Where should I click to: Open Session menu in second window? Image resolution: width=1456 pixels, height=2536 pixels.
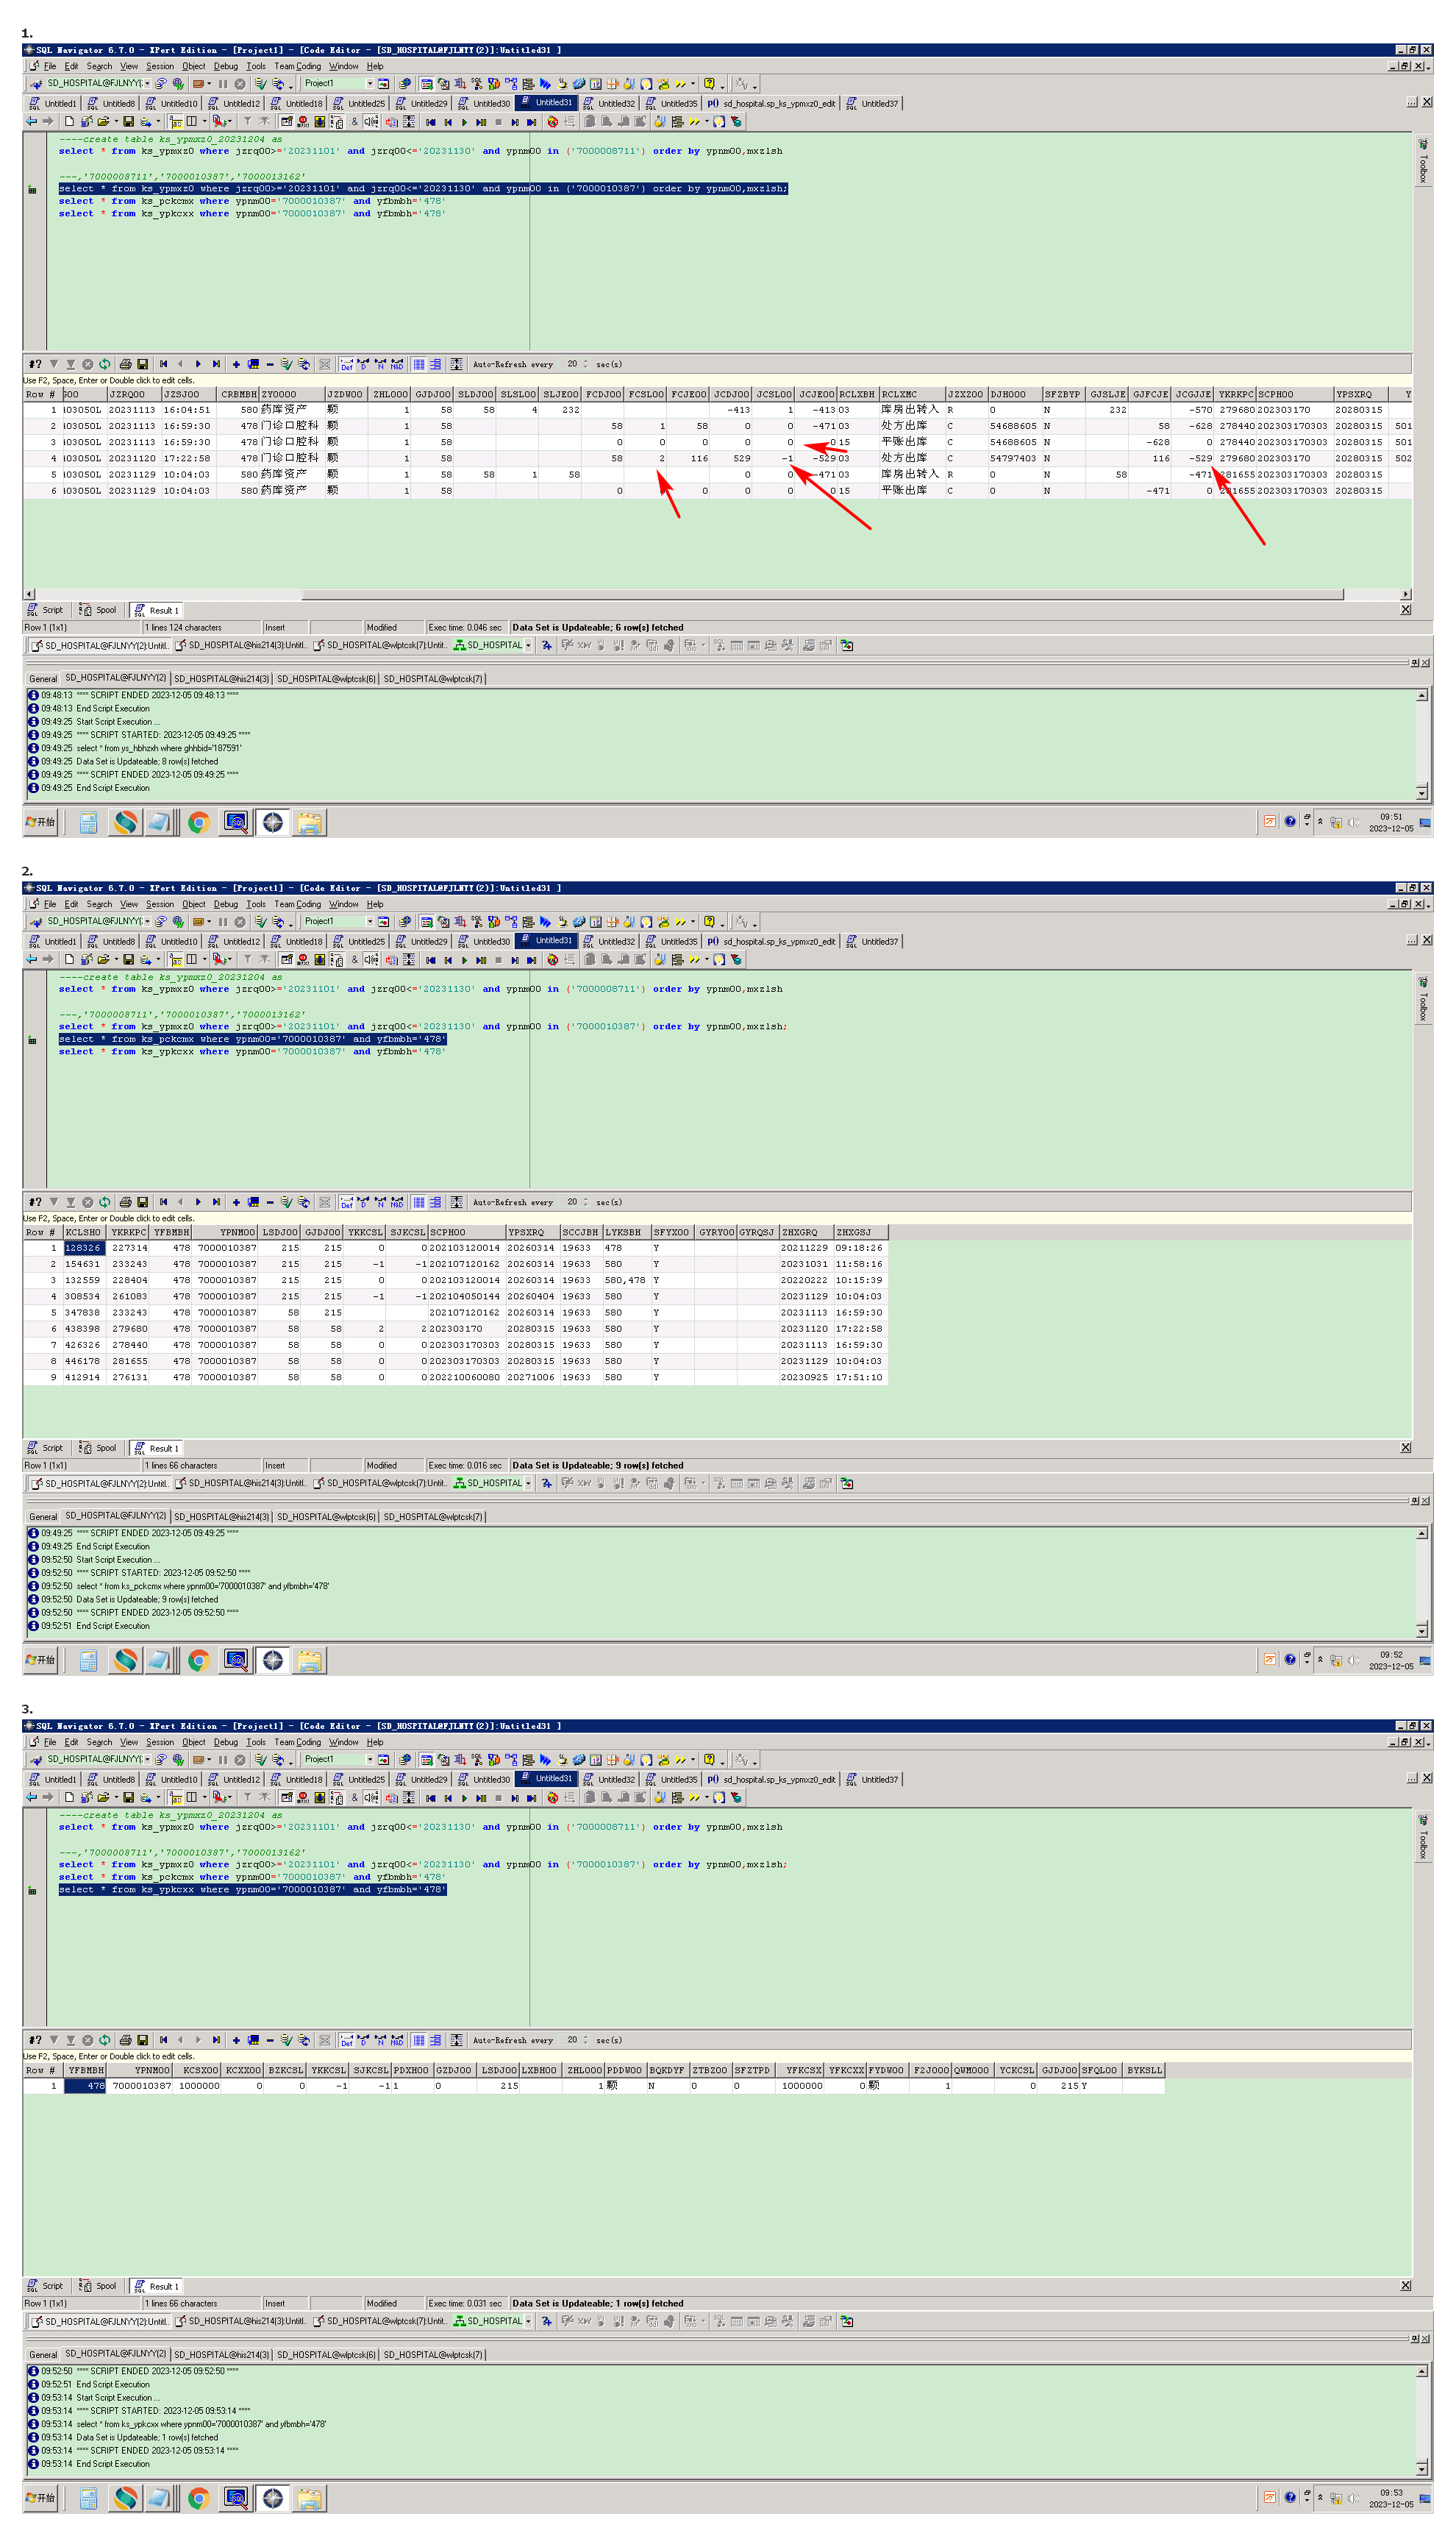[159, 904]
